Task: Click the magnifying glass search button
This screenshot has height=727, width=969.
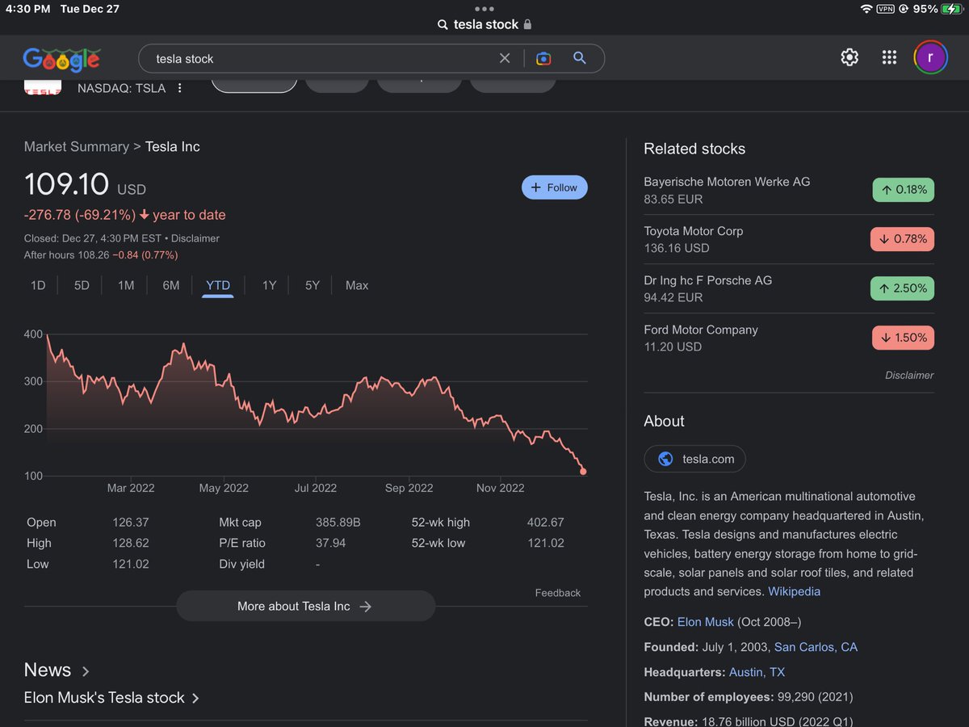Action: coord(579,58)
